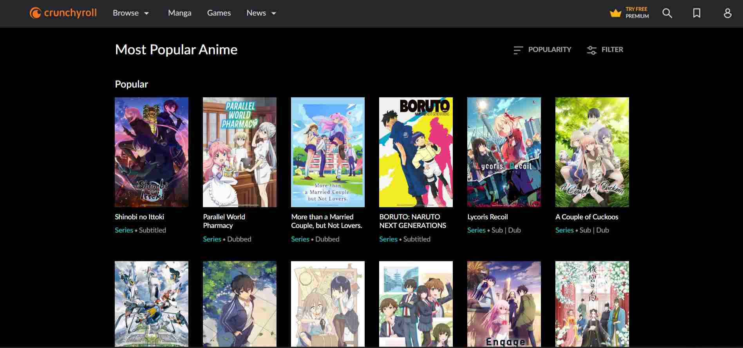Screen dimensions: 743x348
Task: Open the search magnifier icon
Action: click(667, 13)
